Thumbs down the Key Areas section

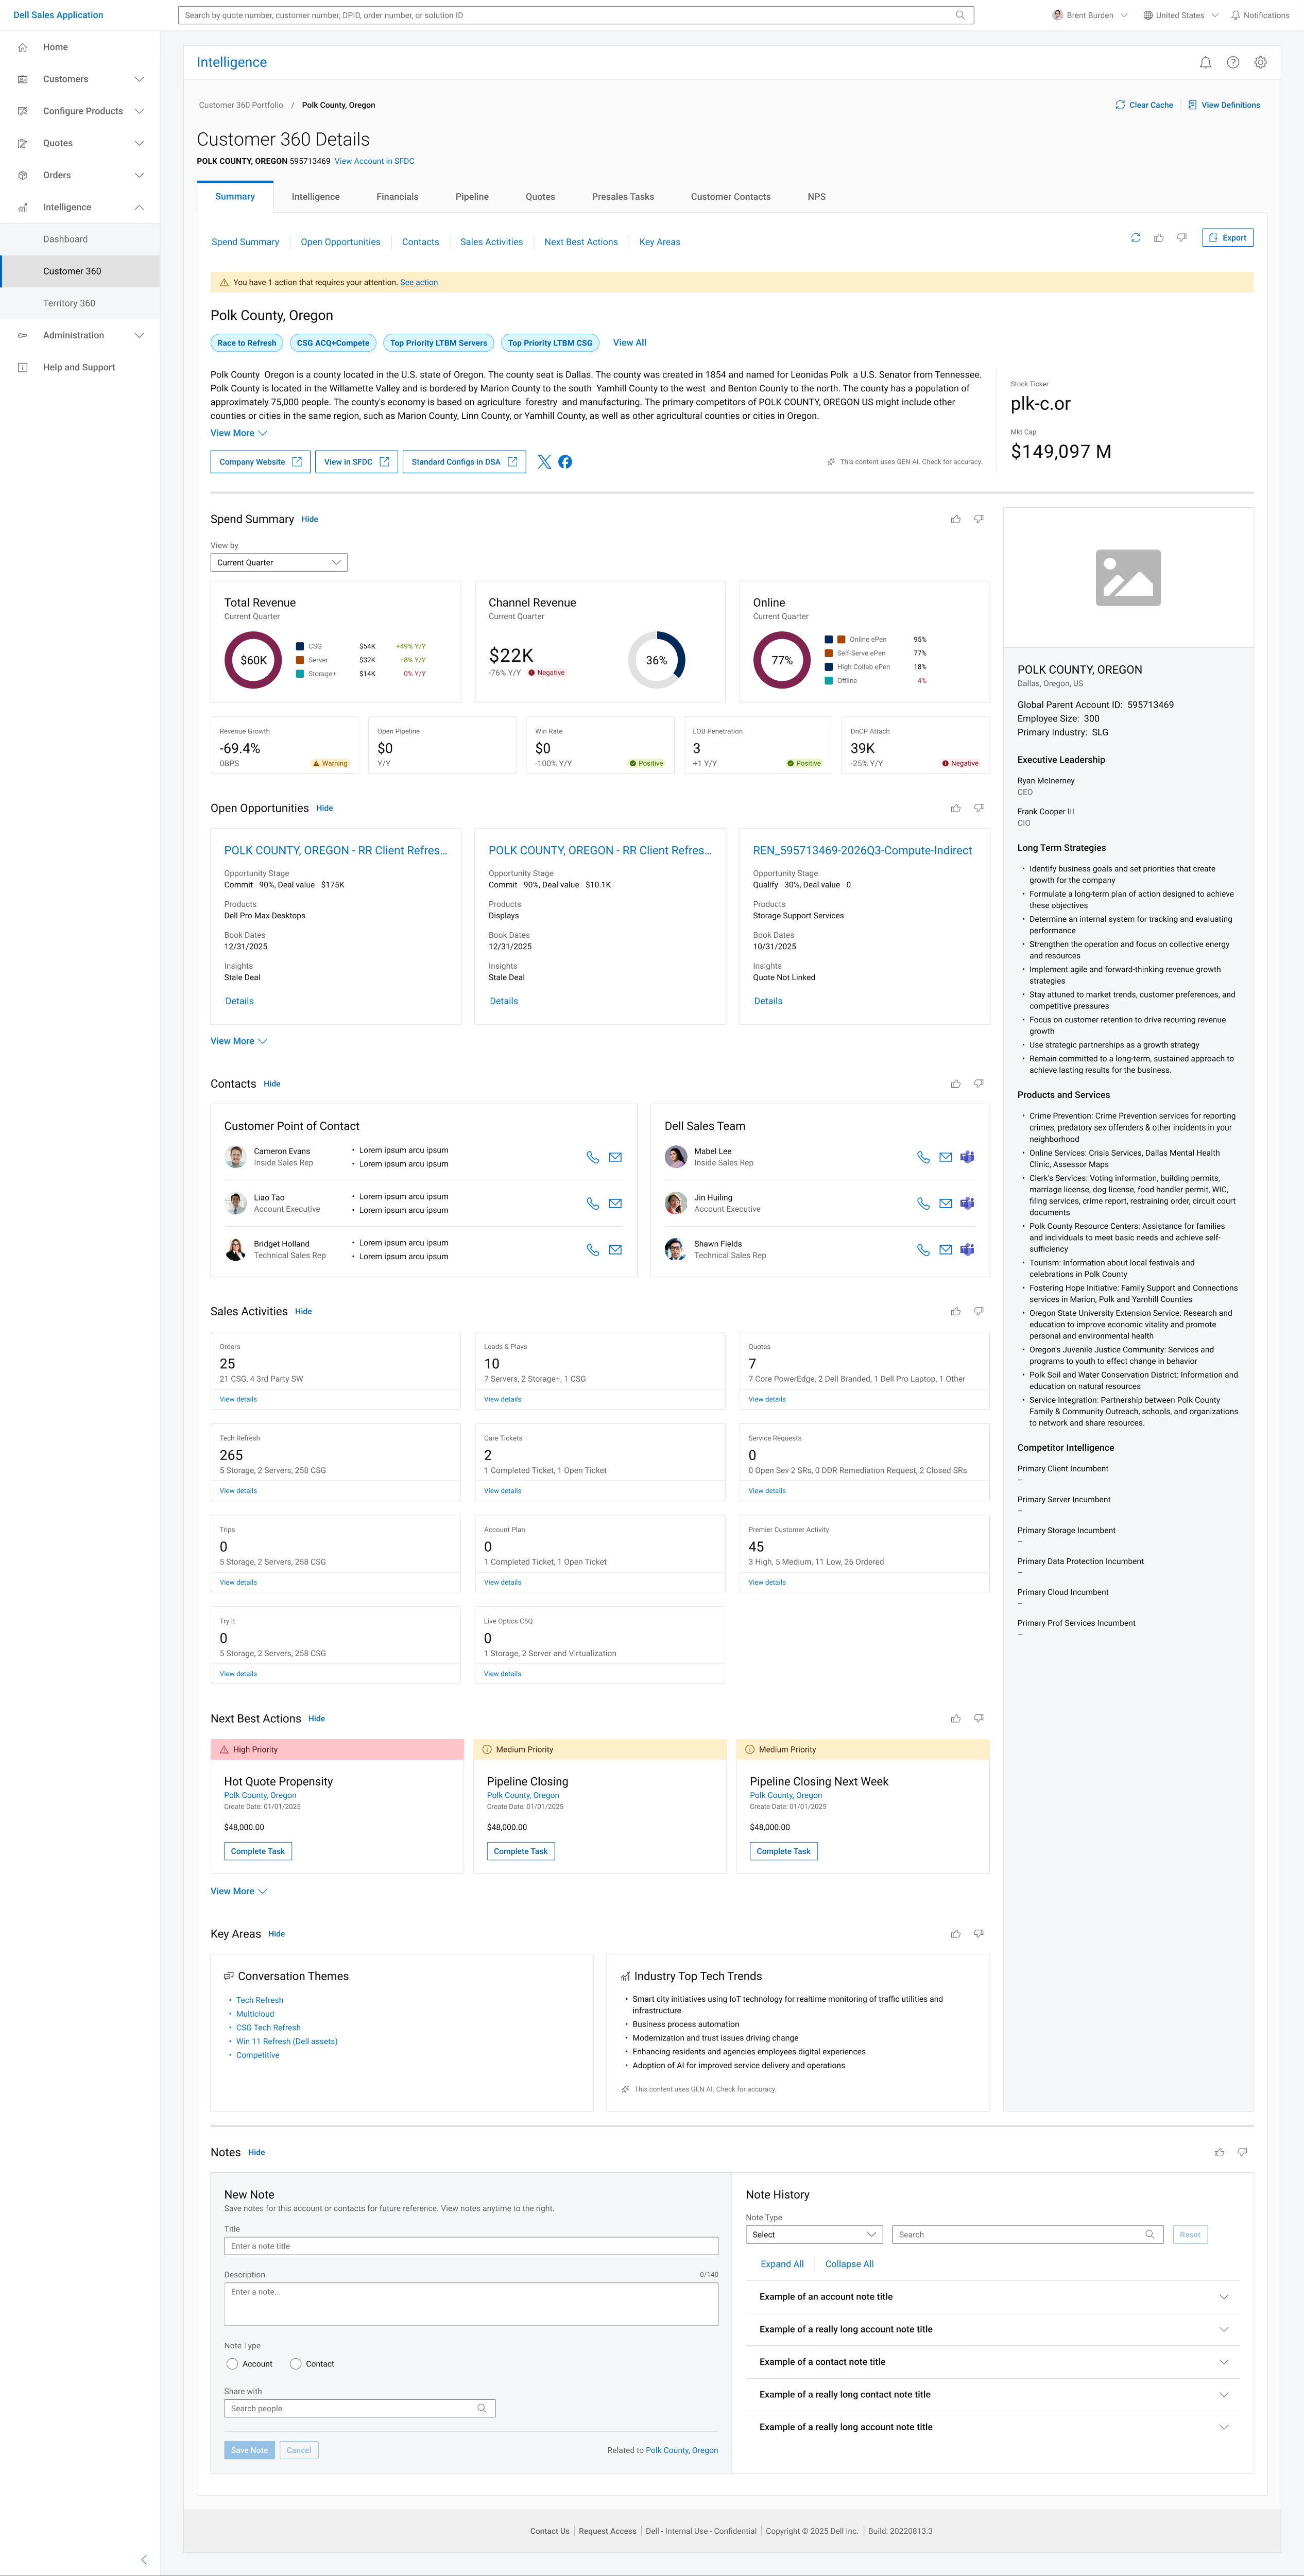[x=979, y=1934]
